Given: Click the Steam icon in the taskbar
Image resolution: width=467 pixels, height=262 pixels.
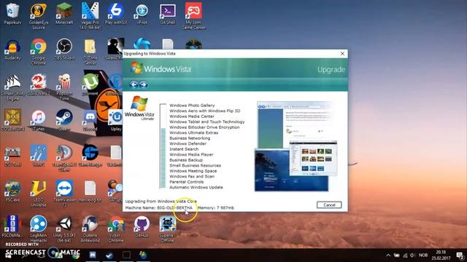Looking at the screenshot, I should [109, 255].
